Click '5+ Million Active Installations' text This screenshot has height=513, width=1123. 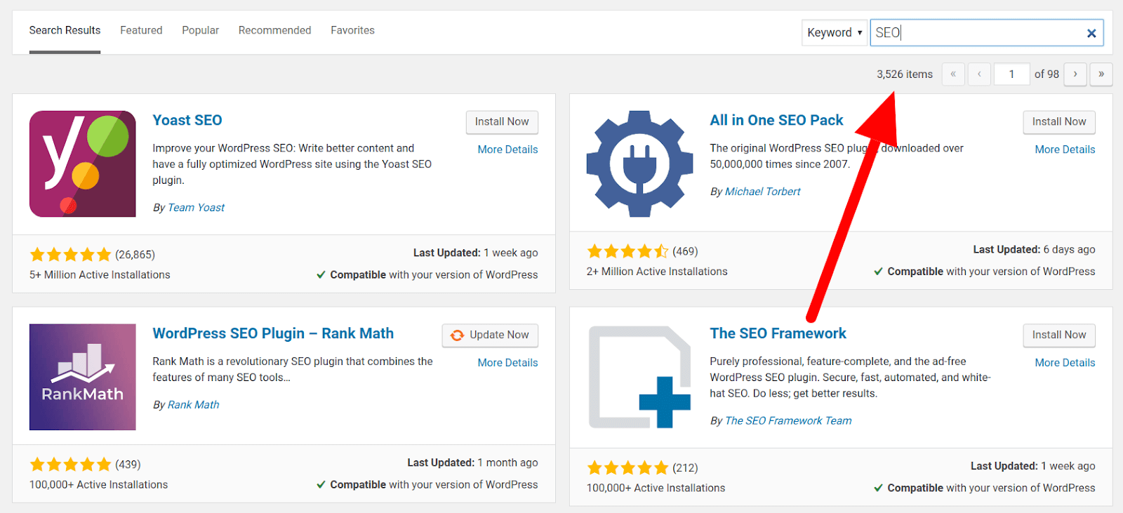coord(100,275)
